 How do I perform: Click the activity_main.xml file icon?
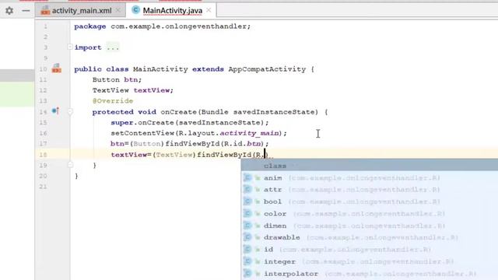coord(45,10)
